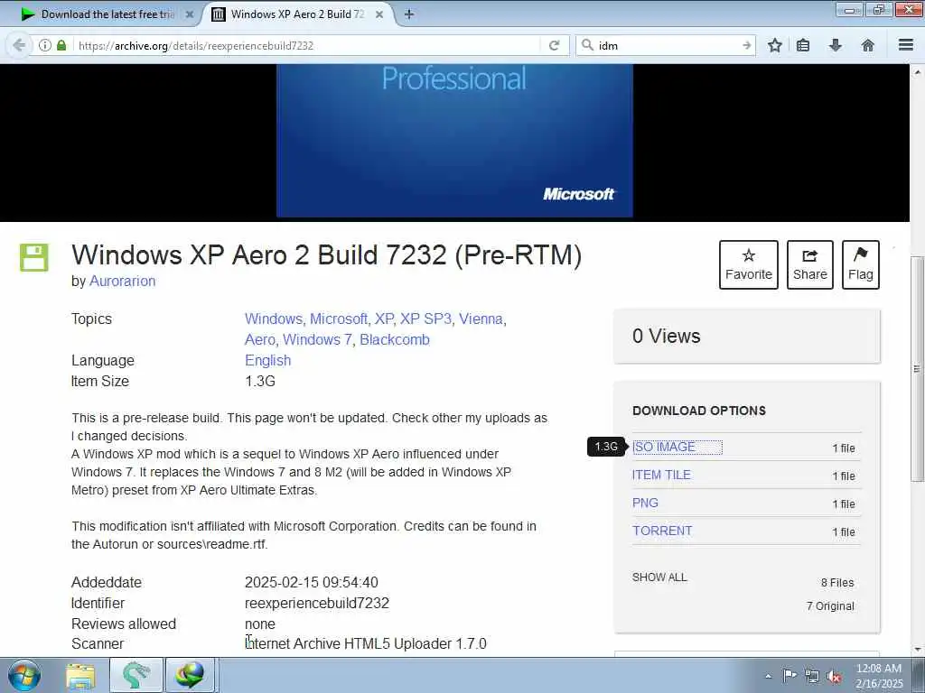The width and height of the screenshot is (925, 693).
Task: Open the XP SP3 topic link
Action: 426,319
